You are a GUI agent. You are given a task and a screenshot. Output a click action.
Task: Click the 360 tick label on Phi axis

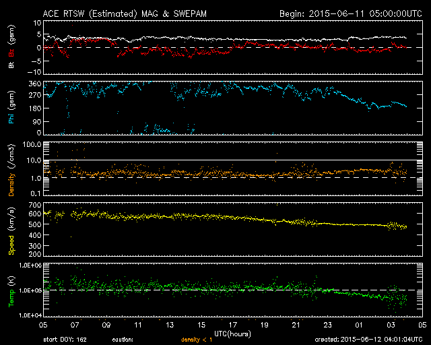[34, 84]
